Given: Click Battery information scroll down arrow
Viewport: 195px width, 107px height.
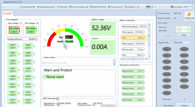Looking at the screenshot, I should pyautogui.click(x=149, y=56).
